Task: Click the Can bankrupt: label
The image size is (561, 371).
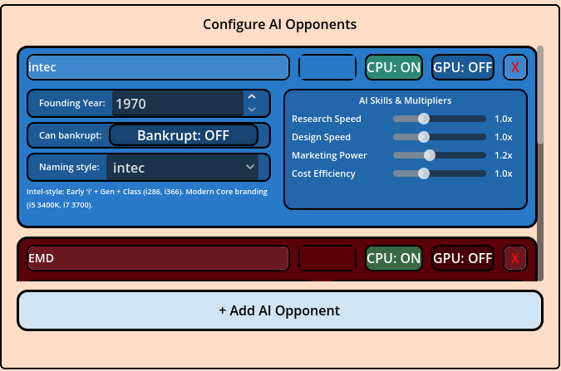Action: [x=71, y=135]
